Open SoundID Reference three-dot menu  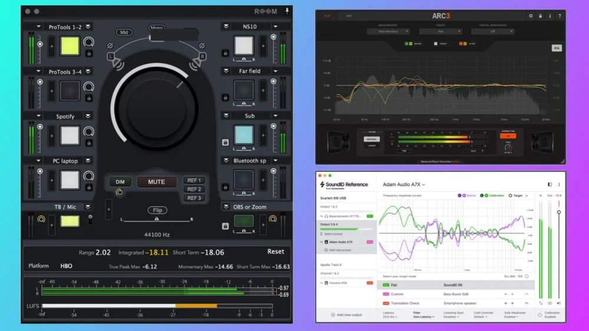pos(559,184)
